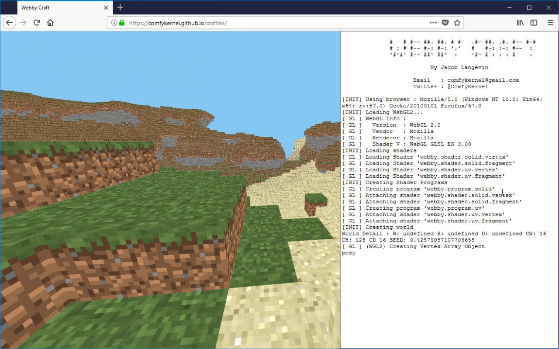
Task: Toggle the sidebar panel
Action: click(x=534, y=22)
